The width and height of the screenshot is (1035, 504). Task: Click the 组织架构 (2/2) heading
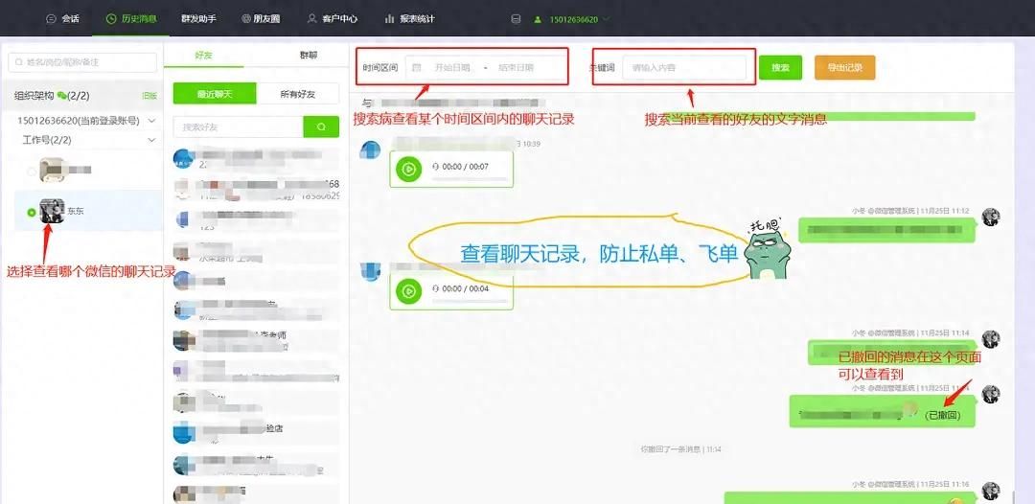pyautogui.click(x=52, y=96)
